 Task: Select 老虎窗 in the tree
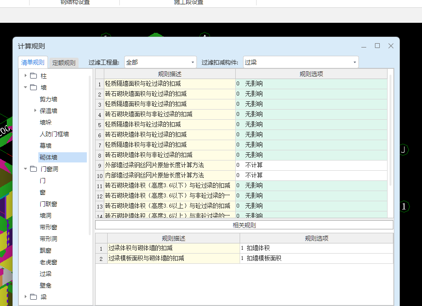(x=49, y=262)
